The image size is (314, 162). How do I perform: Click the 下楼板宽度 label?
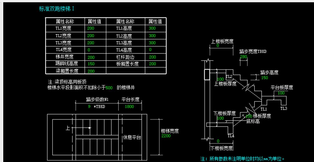(222, 148)
